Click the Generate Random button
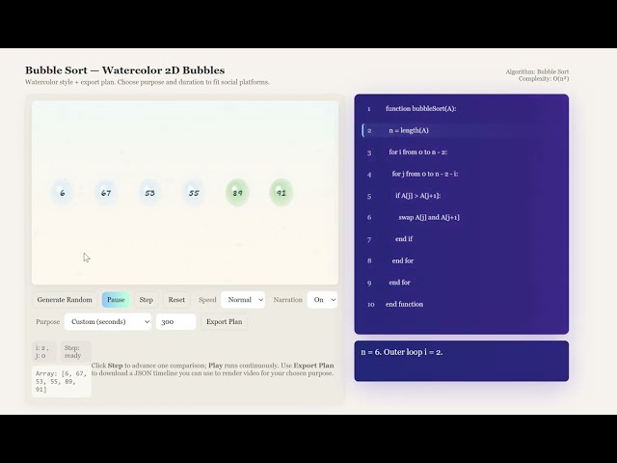Screen dimensions: 617x463 coord(65,300)
